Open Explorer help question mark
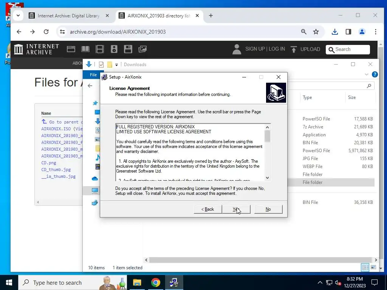 (x=375, y=74)
